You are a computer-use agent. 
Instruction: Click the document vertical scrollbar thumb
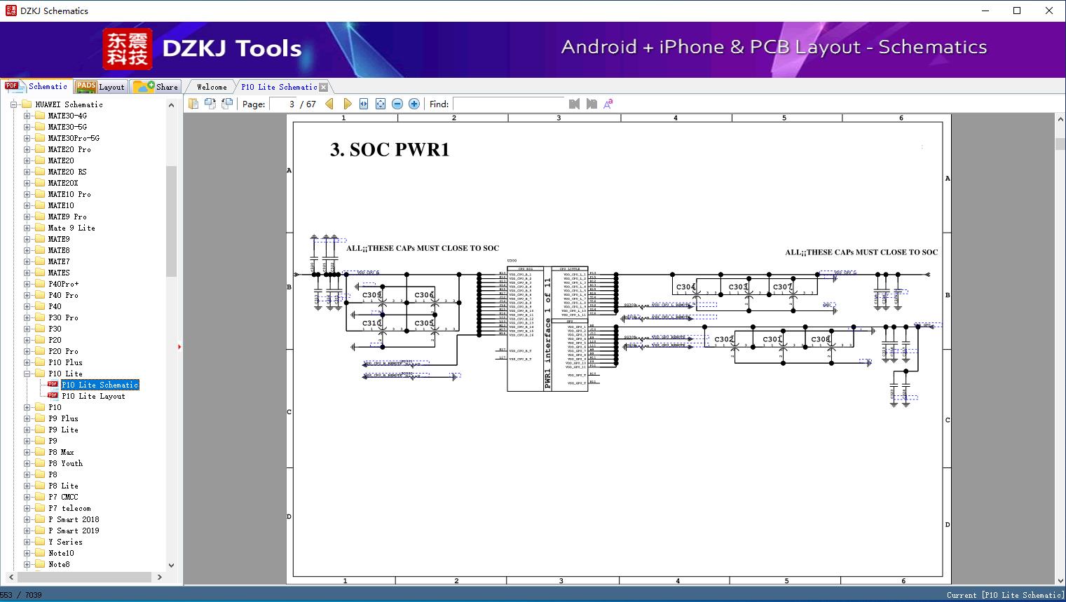tap(1060, 144)
